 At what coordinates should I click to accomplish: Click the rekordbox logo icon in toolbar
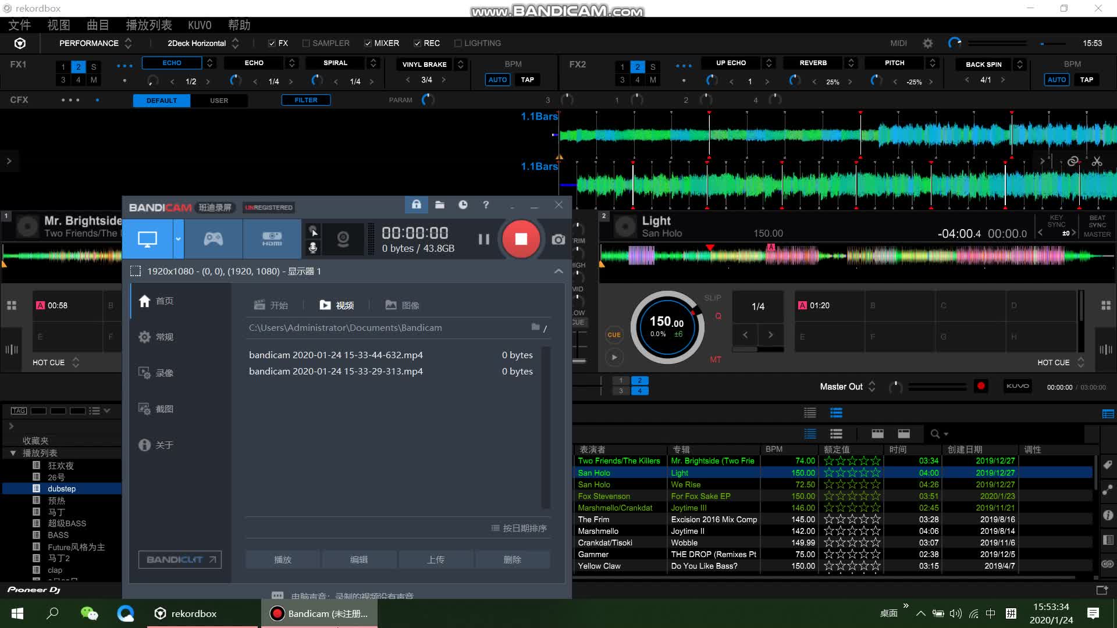click(x=20, y=43)
